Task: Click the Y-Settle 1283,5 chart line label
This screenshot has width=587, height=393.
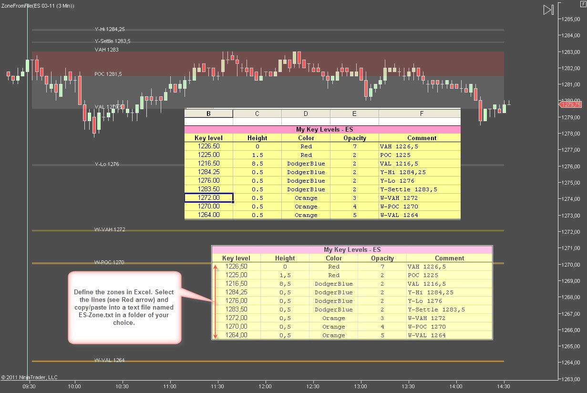Action: tap(113, 41)
